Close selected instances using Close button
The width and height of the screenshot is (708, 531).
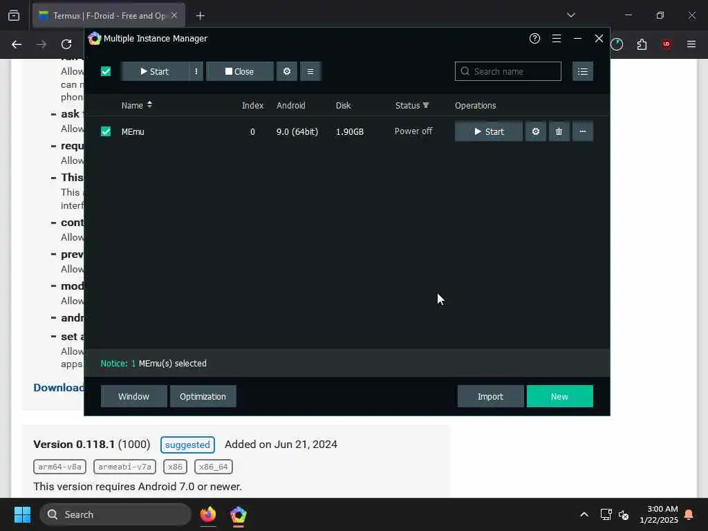239,71
